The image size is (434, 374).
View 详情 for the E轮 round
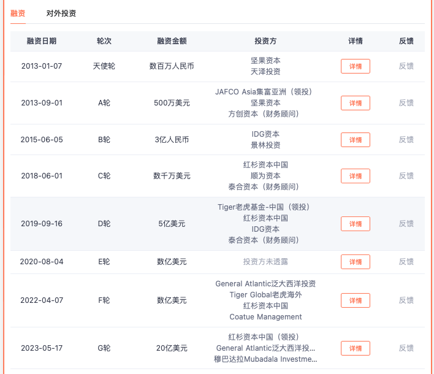coord(355,262)
